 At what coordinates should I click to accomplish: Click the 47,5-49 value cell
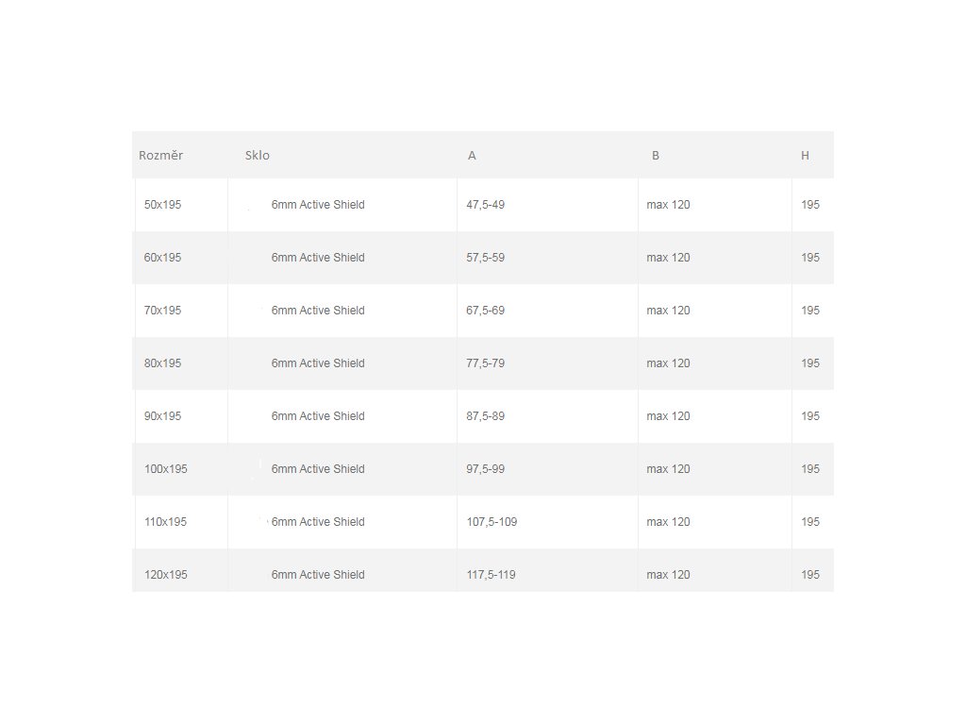pyautogui.click(x=486, y=205)
